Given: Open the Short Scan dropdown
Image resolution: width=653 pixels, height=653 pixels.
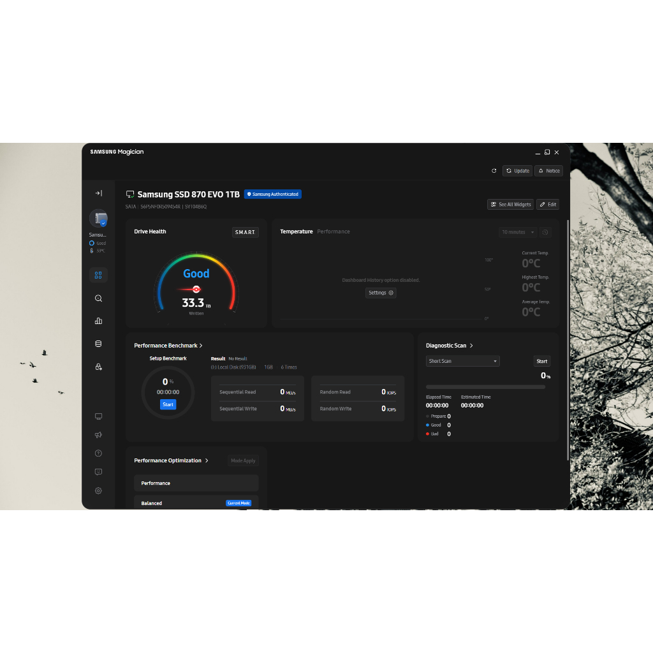Looking at the screenshot, I should pos(463,361).
